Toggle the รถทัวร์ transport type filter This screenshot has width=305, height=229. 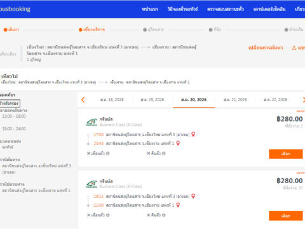tap(8, 147)
